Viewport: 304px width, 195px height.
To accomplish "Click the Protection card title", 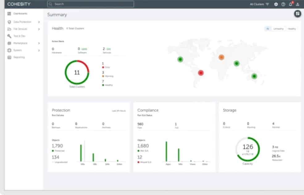I will [61, 110].
